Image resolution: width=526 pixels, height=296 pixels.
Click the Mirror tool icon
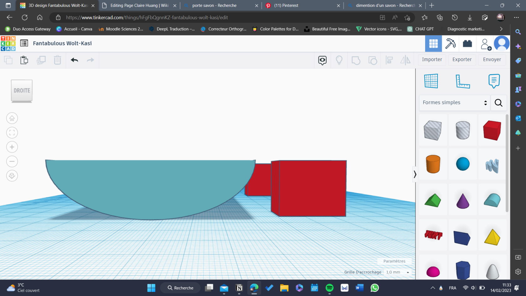coord(405,60)
